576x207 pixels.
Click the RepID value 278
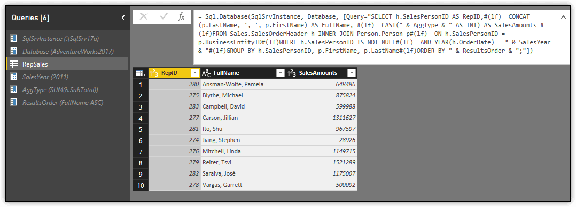175,185
